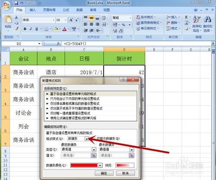
Task: Switch to the 视图 ribbon tab
Action: point(107,10)
